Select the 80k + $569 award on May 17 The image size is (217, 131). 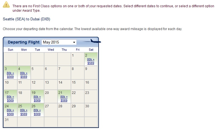(x=10, y=98)
